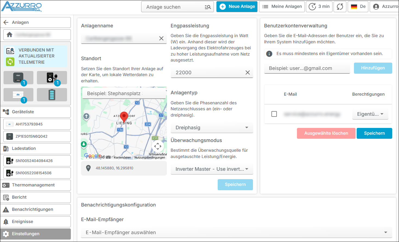Open the Eigentümer permissions dropdown

coord(370,114)
